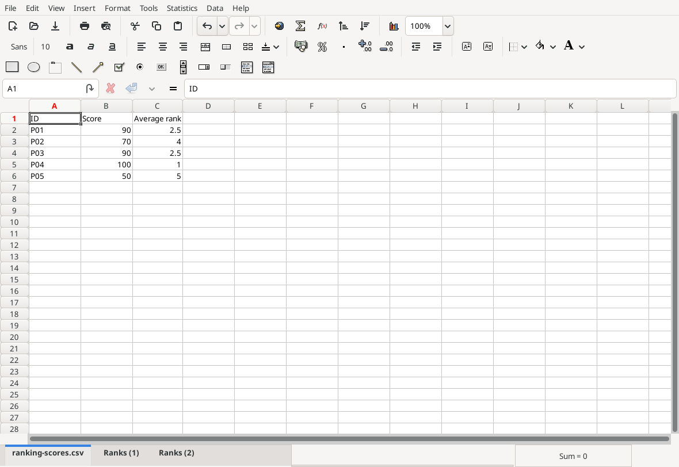Image resolution: width=679 pixels, height=467 pixels.
Task: Switch to the Ranks (1) sheet tab
Action: tap(121, 453)
